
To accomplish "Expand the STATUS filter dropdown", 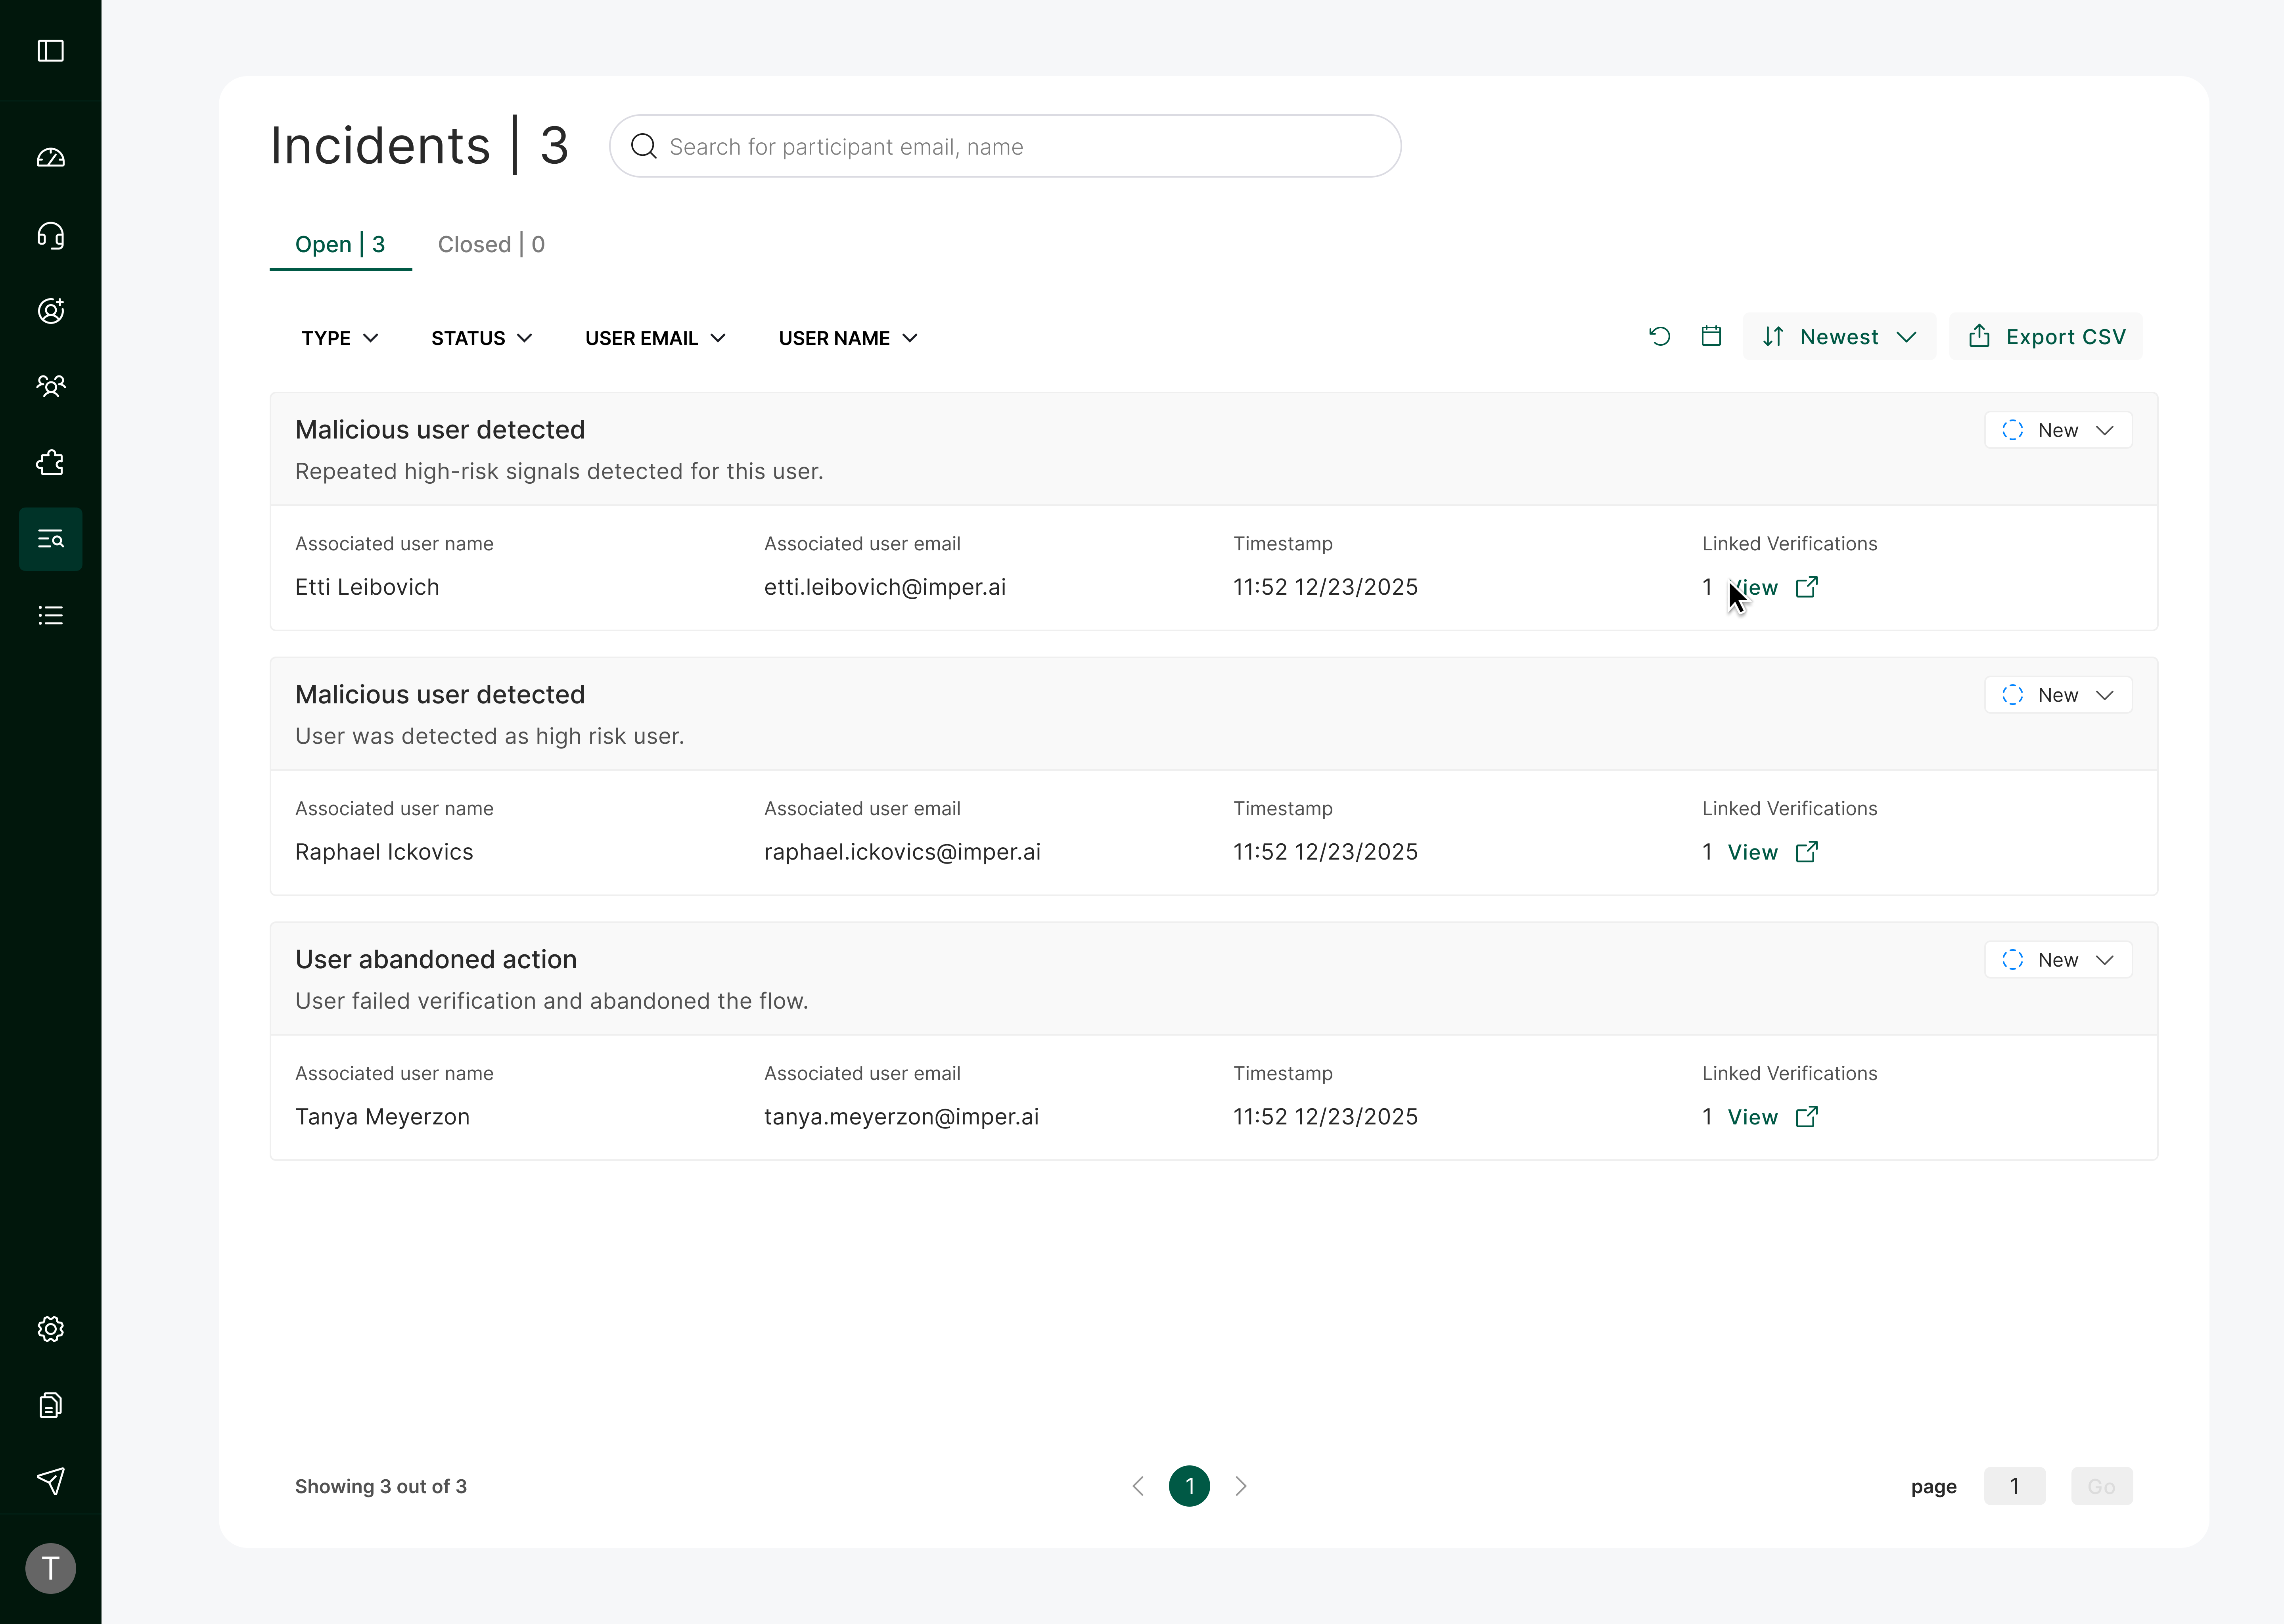I will [482, 338].
